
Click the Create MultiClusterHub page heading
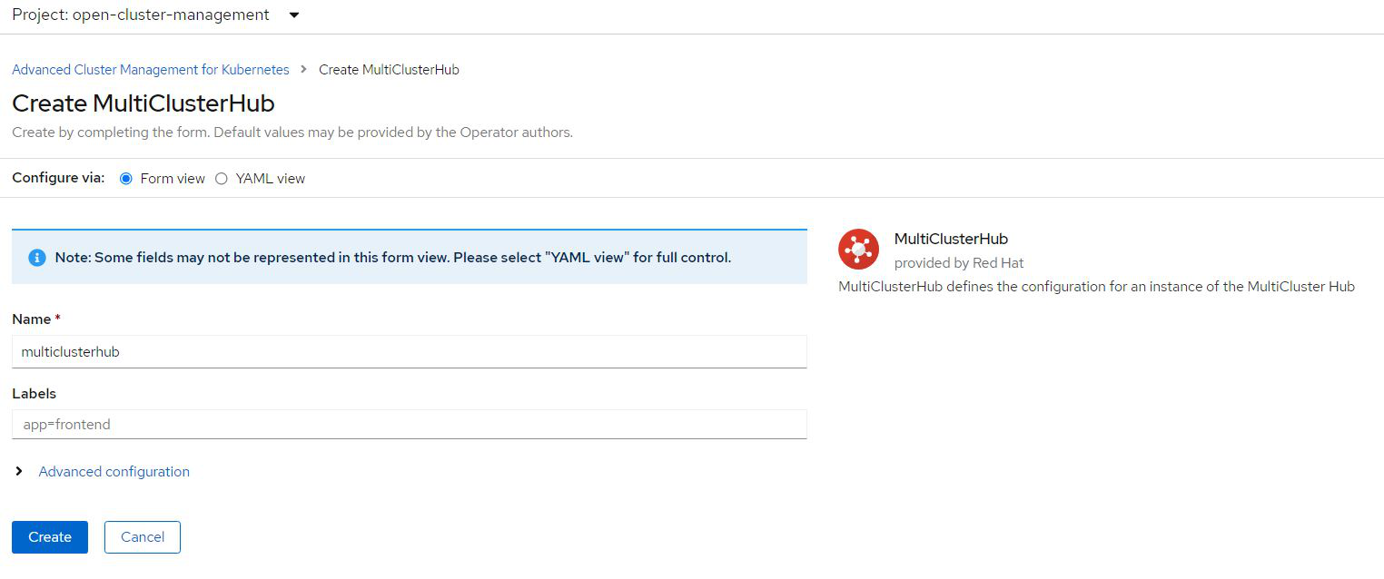point(143,103)
